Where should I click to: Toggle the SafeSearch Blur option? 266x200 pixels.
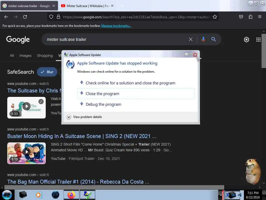coord(47,72)
